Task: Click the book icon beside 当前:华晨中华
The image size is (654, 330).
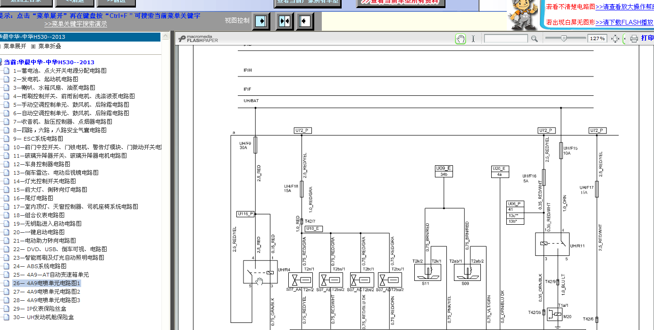Action: 1,62
